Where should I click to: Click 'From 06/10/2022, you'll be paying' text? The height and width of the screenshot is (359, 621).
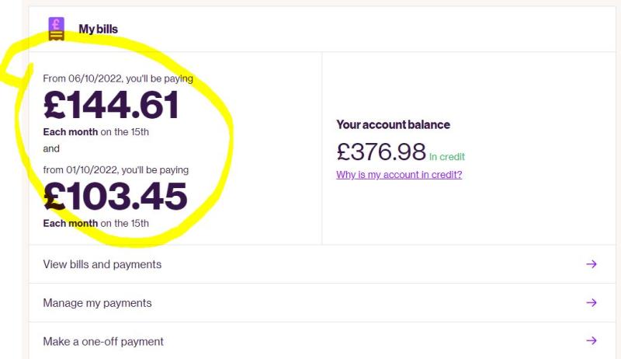click(118, 78)
